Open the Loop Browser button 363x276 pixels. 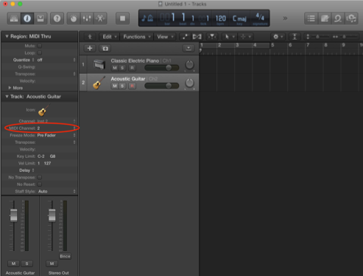pos(338,18)
